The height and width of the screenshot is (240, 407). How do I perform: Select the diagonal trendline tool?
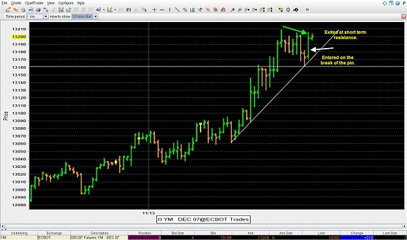pos(177,10)
